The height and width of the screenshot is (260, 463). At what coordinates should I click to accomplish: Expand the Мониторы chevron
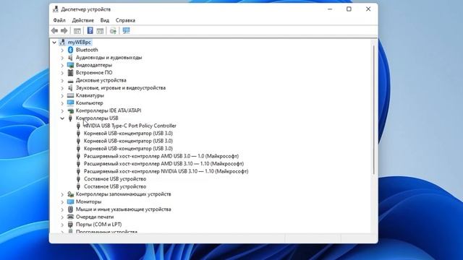coord(62,202)
